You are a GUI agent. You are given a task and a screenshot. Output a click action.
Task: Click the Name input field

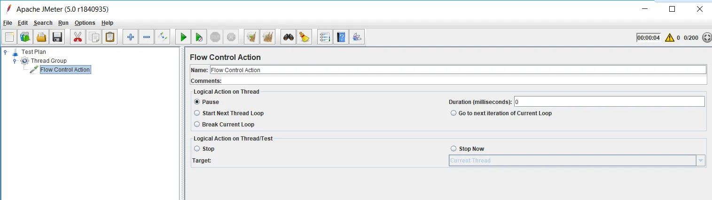click(458, 70)
